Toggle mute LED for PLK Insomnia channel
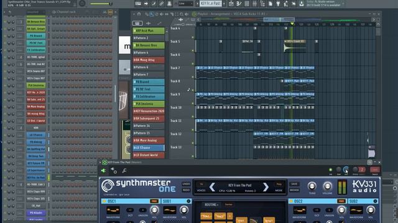 click(5, 85)
